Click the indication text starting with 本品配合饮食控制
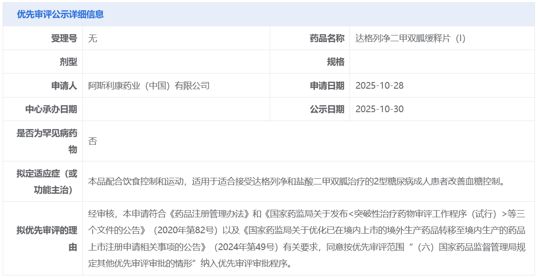The width and height of the screenshot is (539, 278). pyautogui.click(x=296, y=181)
